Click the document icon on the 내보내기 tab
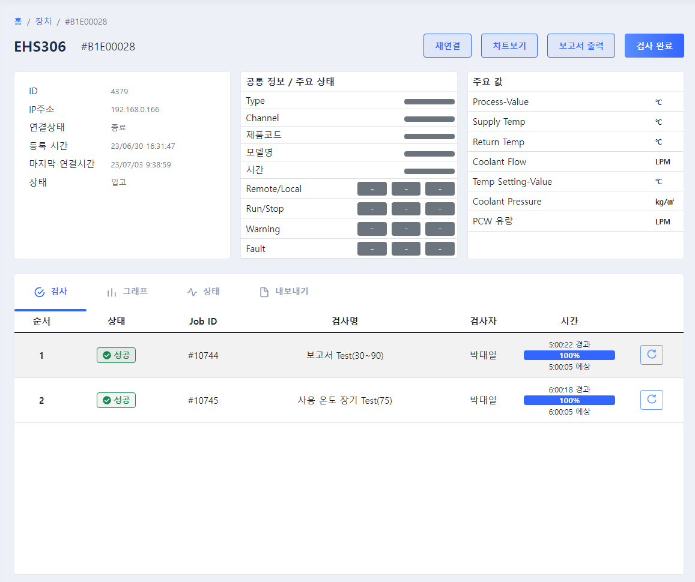This screenshot has width=695, height=582. coord(264,292)
